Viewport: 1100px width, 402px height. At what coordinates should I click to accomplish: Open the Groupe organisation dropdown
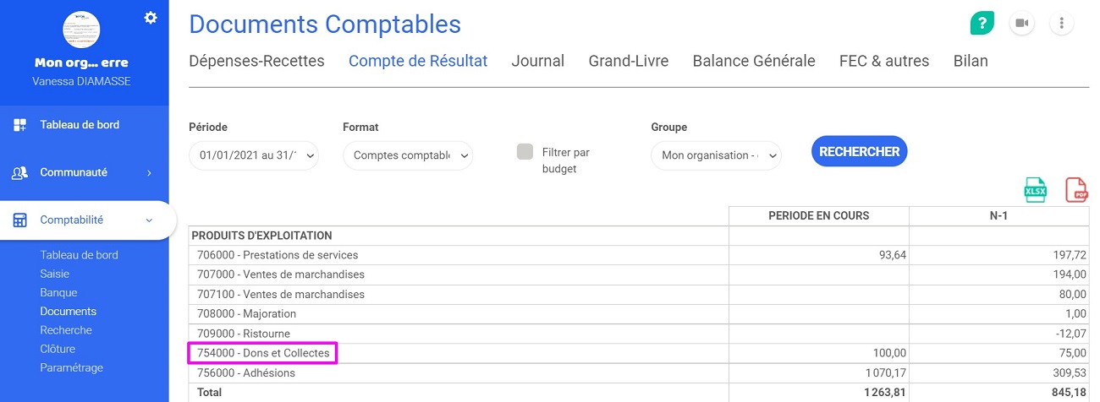(716, 155)
